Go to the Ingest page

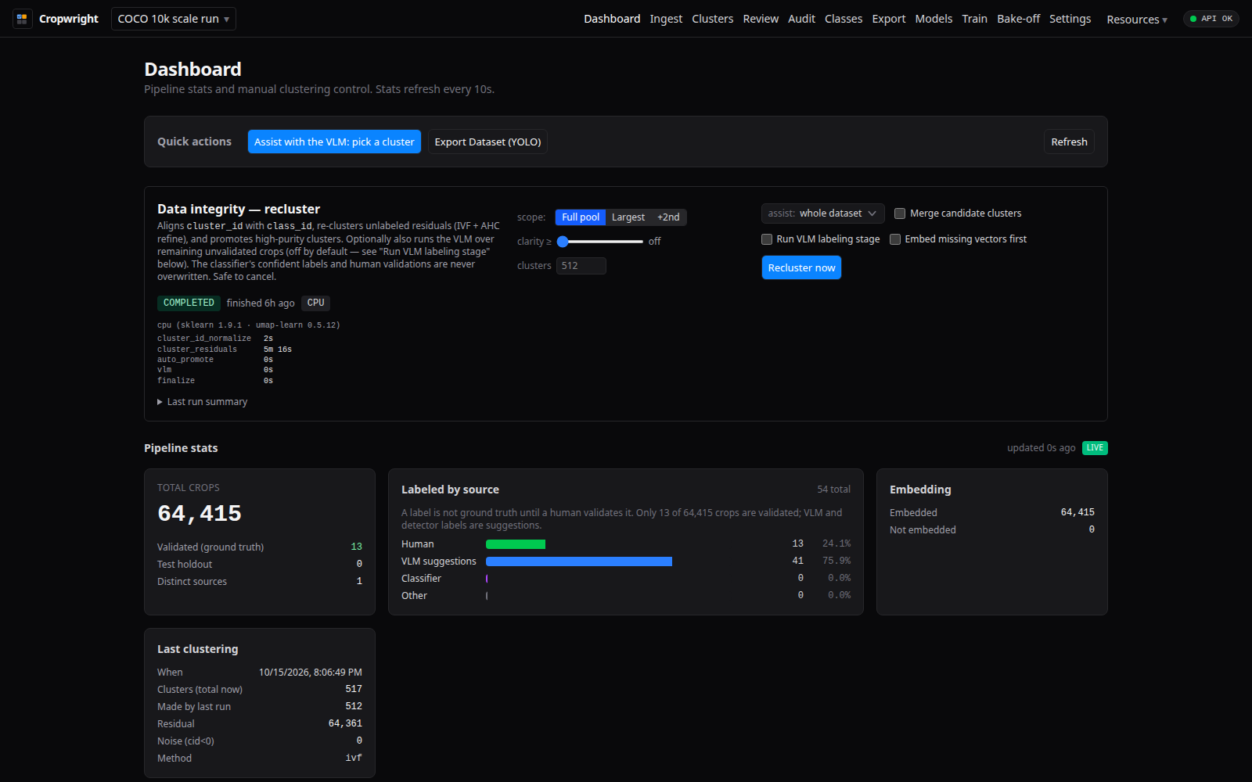tap(666, 19)
